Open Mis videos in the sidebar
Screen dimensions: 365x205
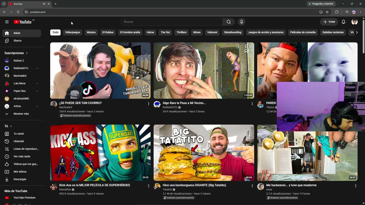point(22,172)
